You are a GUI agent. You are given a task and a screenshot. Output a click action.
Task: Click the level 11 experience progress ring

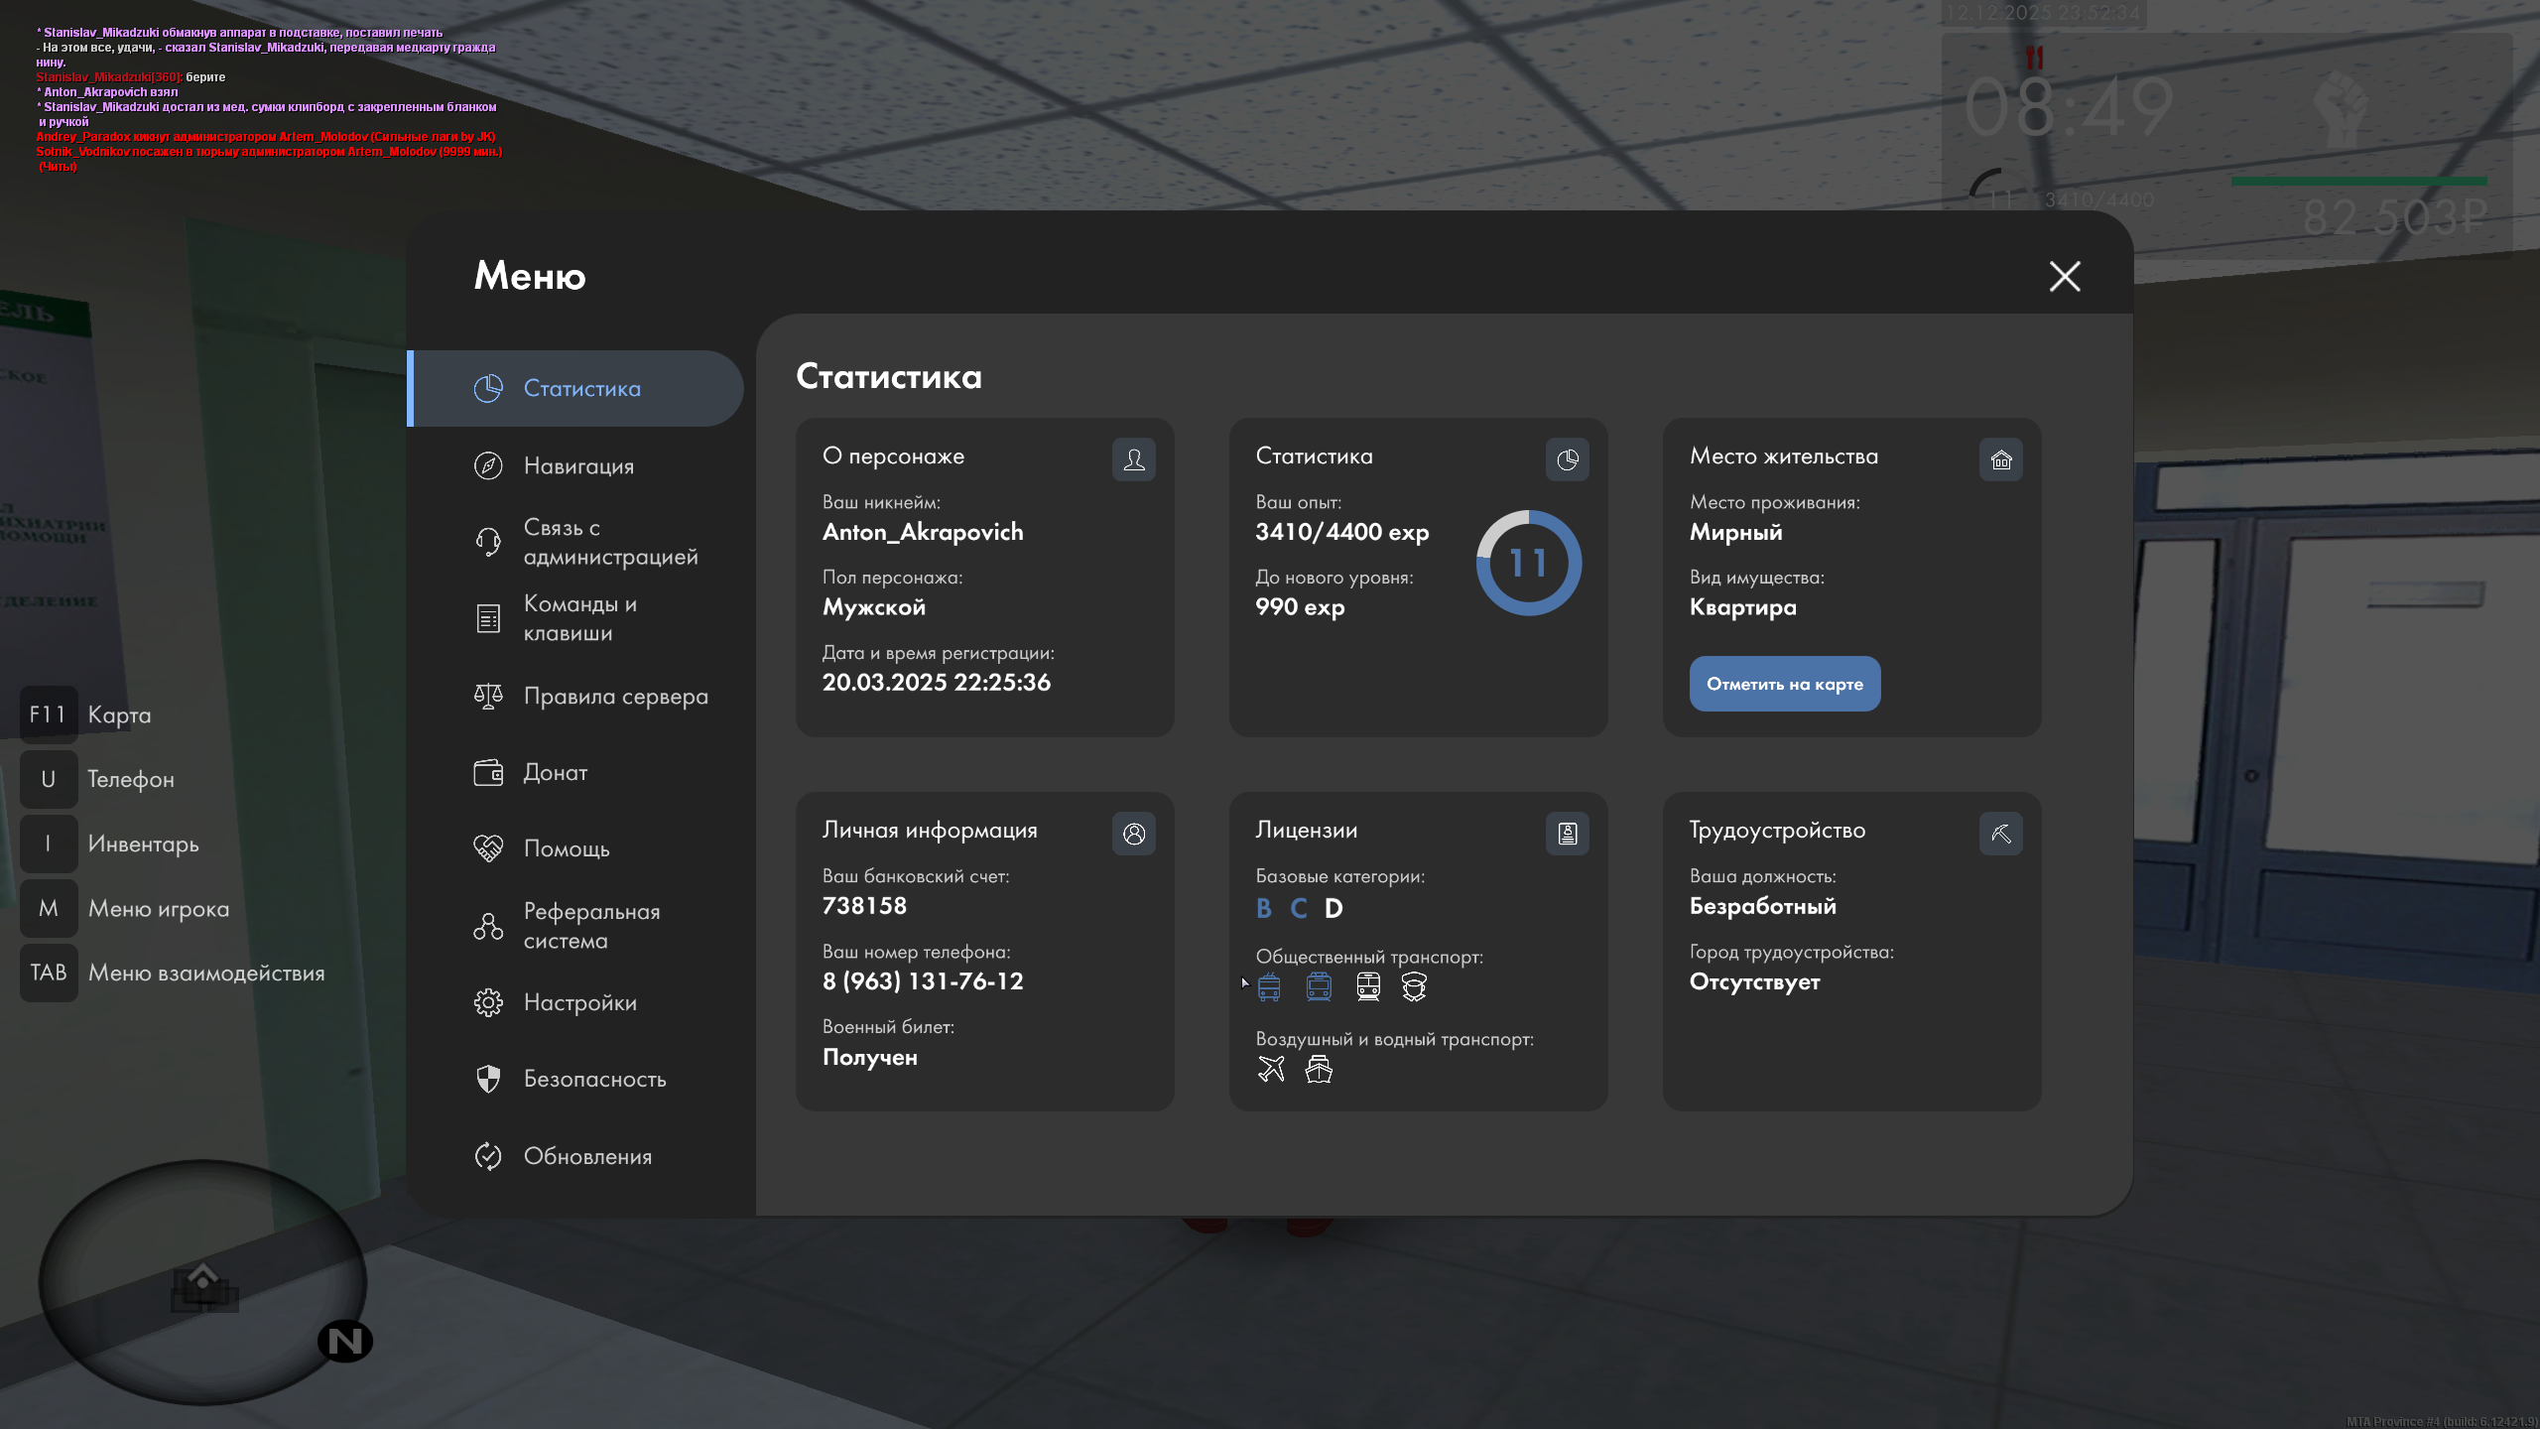tap(1528, 563)
